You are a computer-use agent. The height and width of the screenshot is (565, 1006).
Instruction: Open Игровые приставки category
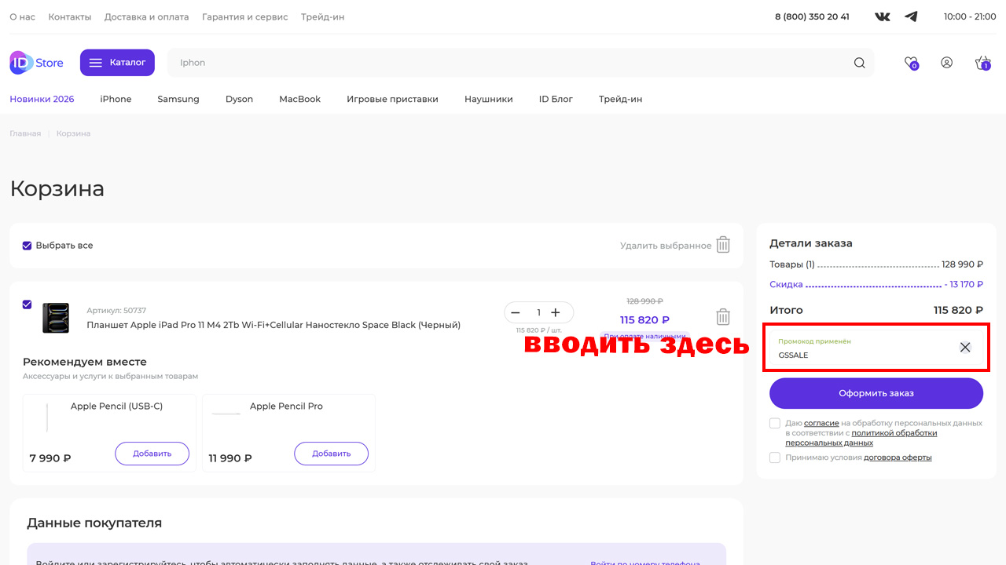(x=392, y=99)
